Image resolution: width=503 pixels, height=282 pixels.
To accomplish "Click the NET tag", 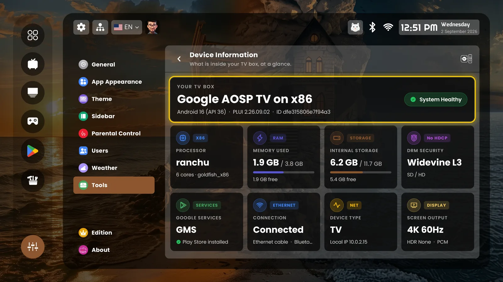I will click(354, 205).
